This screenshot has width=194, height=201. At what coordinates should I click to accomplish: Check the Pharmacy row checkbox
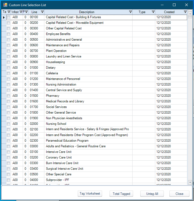tap(9, 96)
